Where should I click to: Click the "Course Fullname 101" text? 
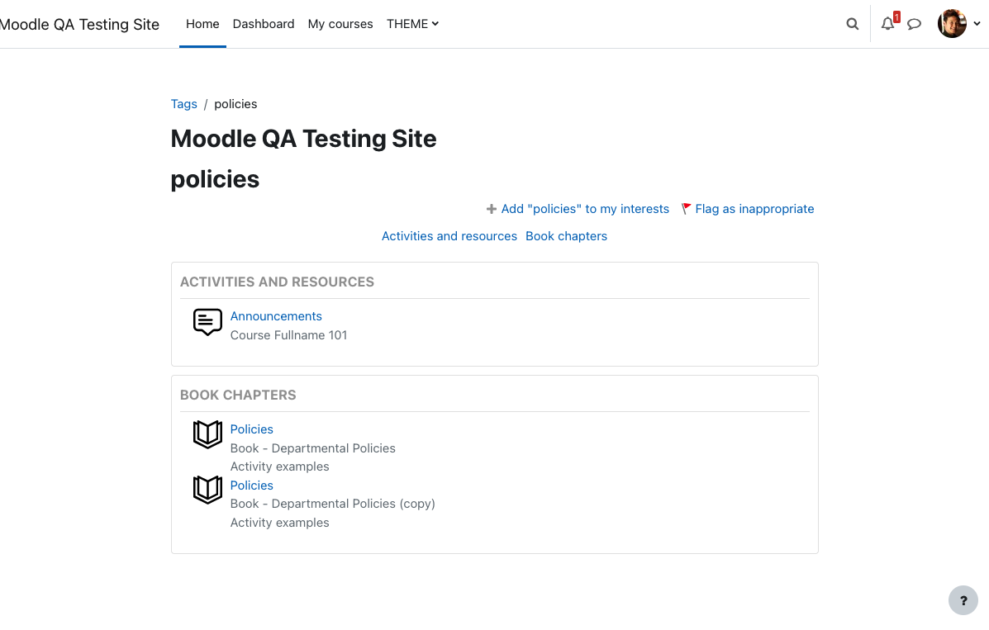pos(288,335)
